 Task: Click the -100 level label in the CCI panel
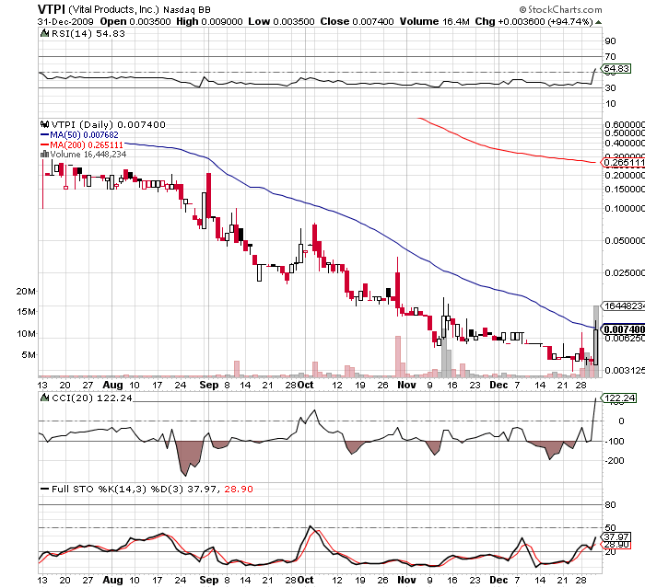615,442
